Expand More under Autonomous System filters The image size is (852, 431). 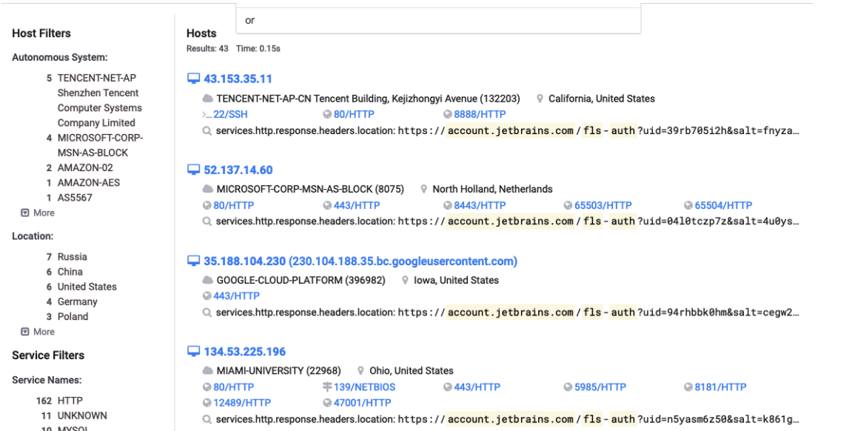tap(38, 213)
